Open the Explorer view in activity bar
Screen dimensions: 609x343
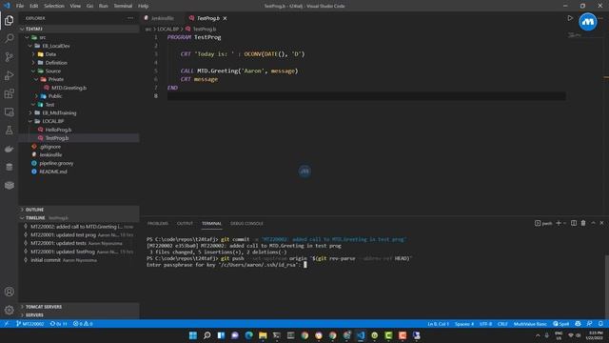coord(9,20)
